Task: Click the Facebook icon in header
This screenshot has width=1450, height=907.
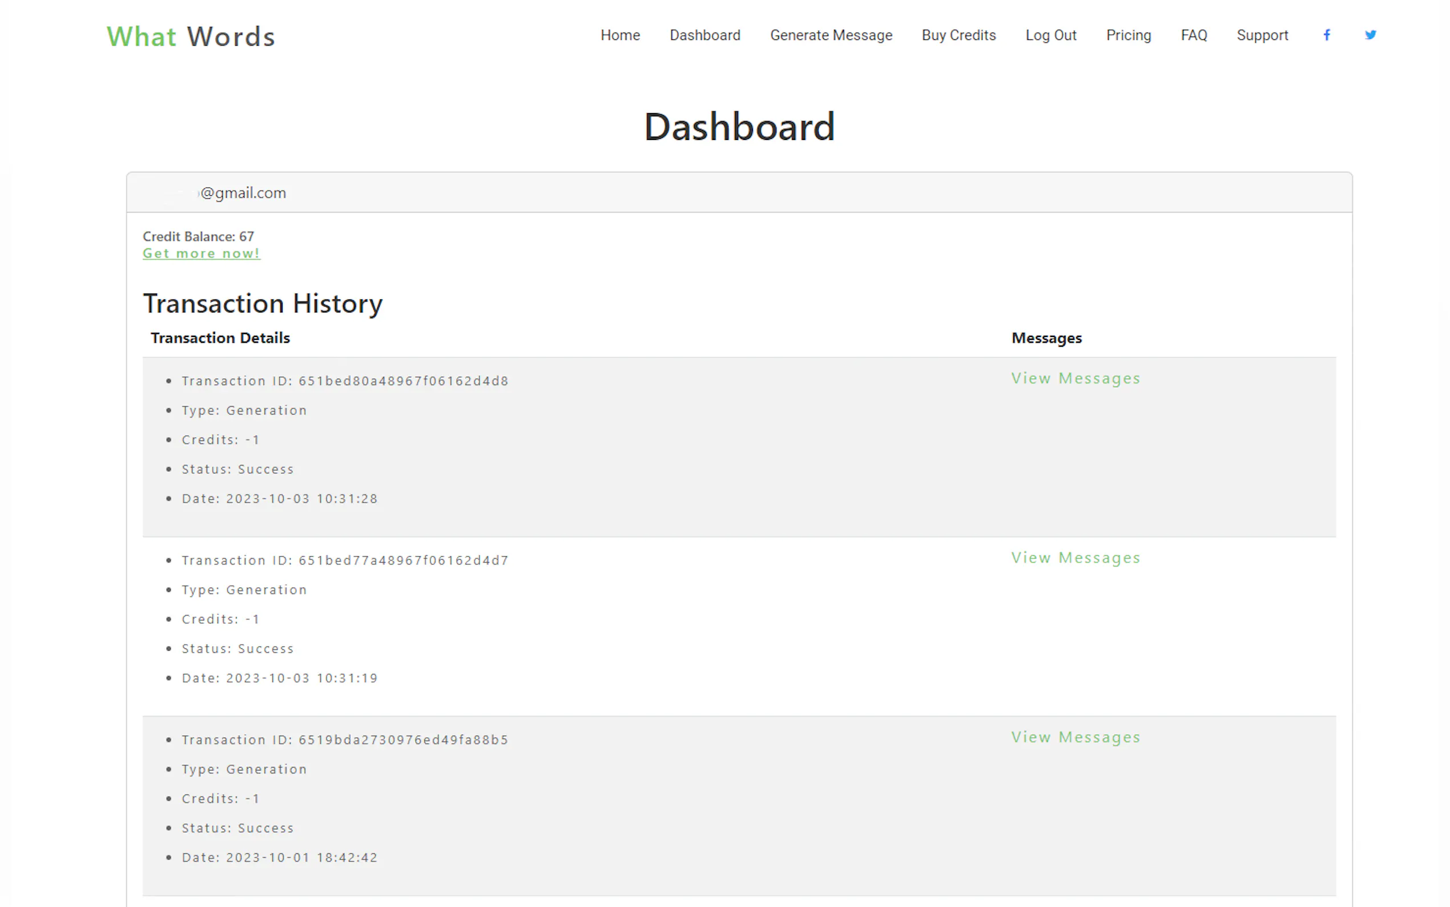Action: (1327, 35)
